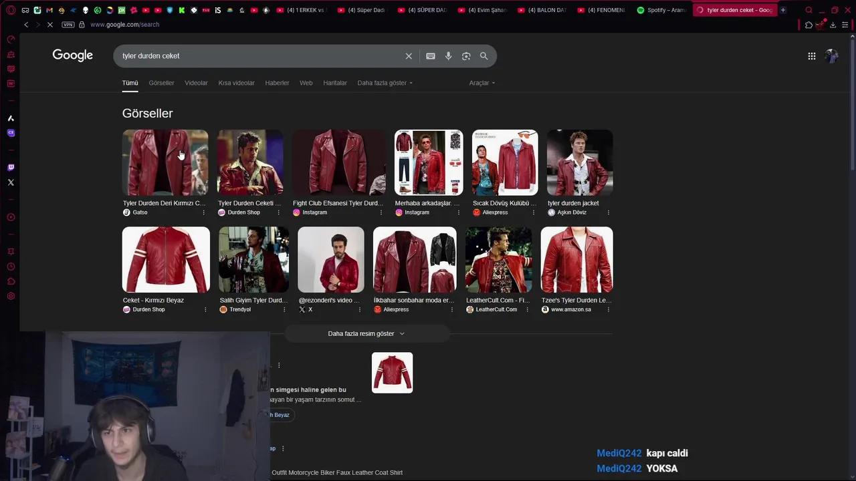The image size is (856, 481).
Task: Switch to the Görseller search tab
Action: tap(161, 83)
